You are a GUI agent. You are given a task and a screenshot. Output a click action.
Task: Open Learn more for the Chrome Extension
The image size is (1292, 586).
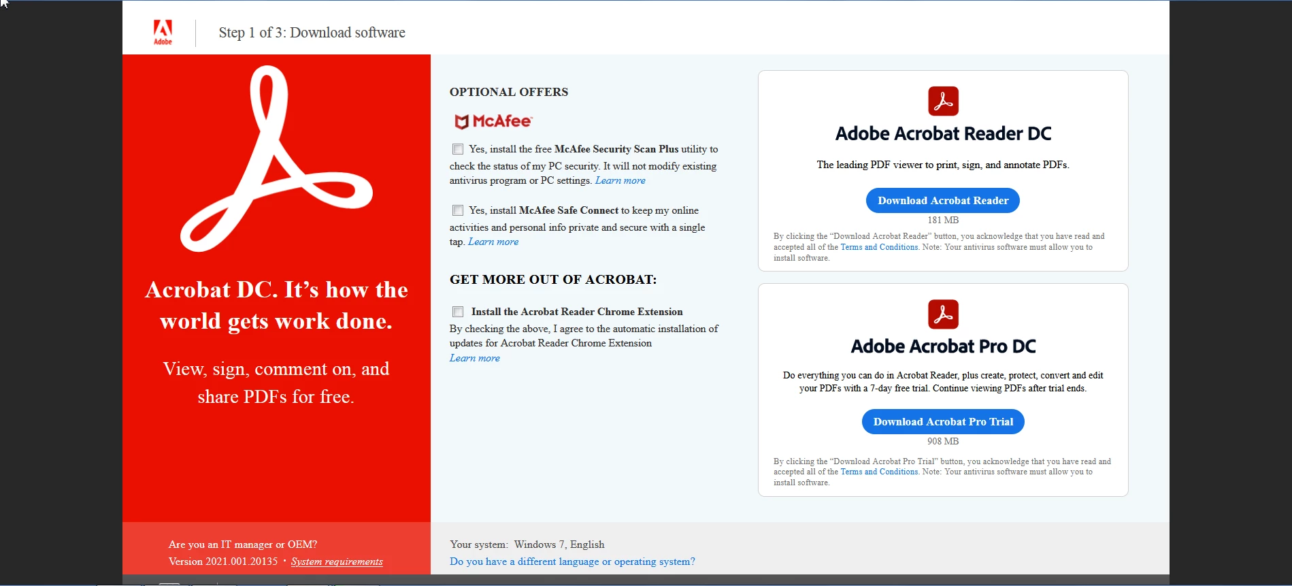click(475, 358)
